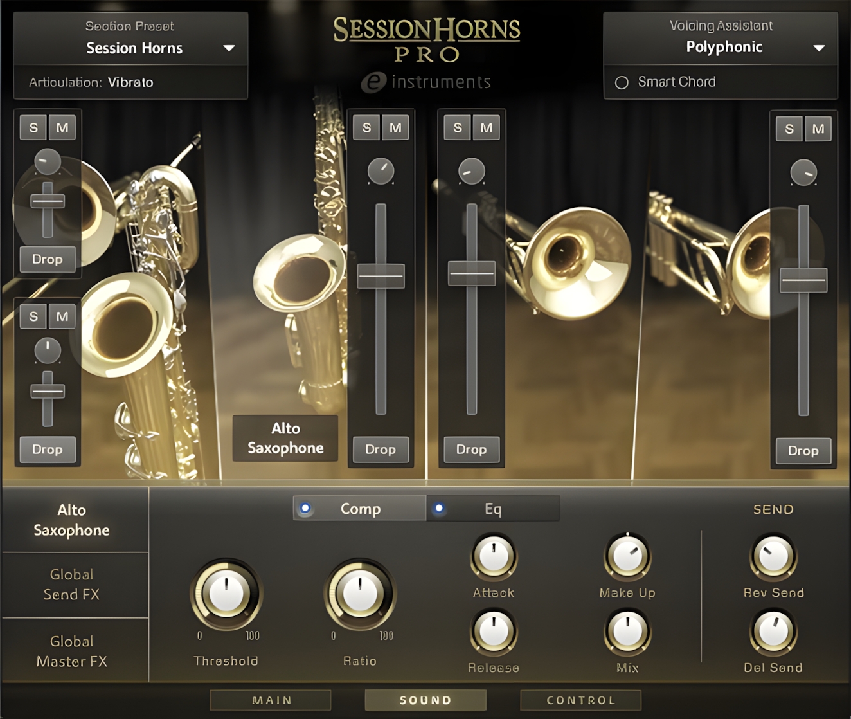The height and width of the screenshot is (719, 851).
Task: Solo the baritone saxophone channel
Action: tap(35, 316)
